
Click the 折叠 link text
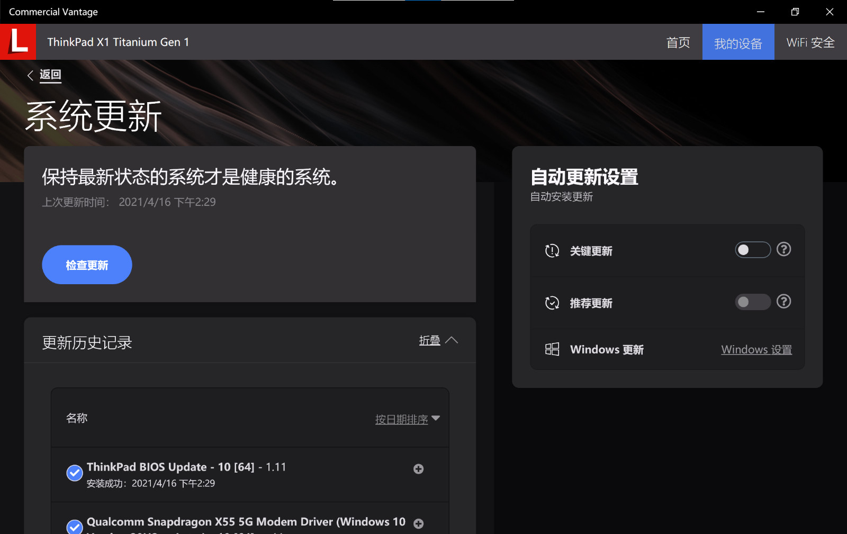pos(429,340)
